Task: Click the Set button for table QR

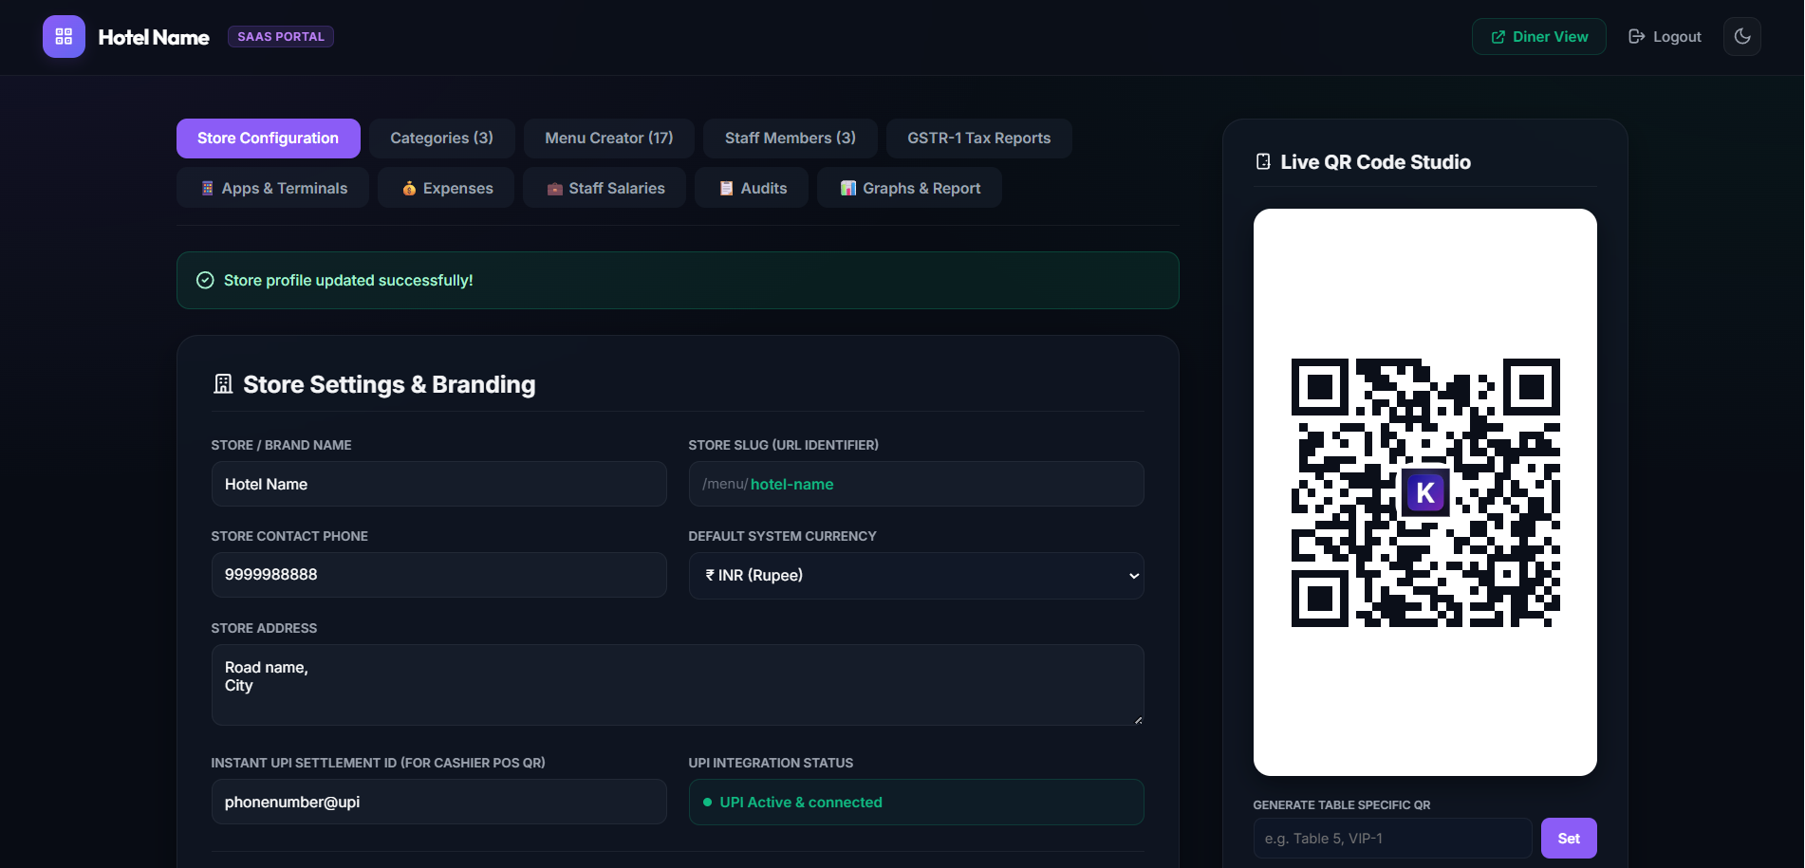Action: pos(1569,839)
